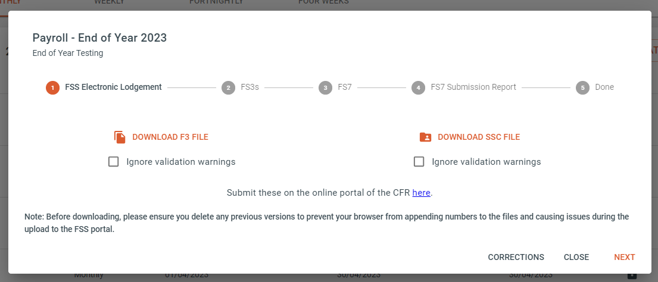Image resolution: width=658 pixels, height=282 pixels.
Task: Switch to the Weekly tab
Action: (109, 2)
